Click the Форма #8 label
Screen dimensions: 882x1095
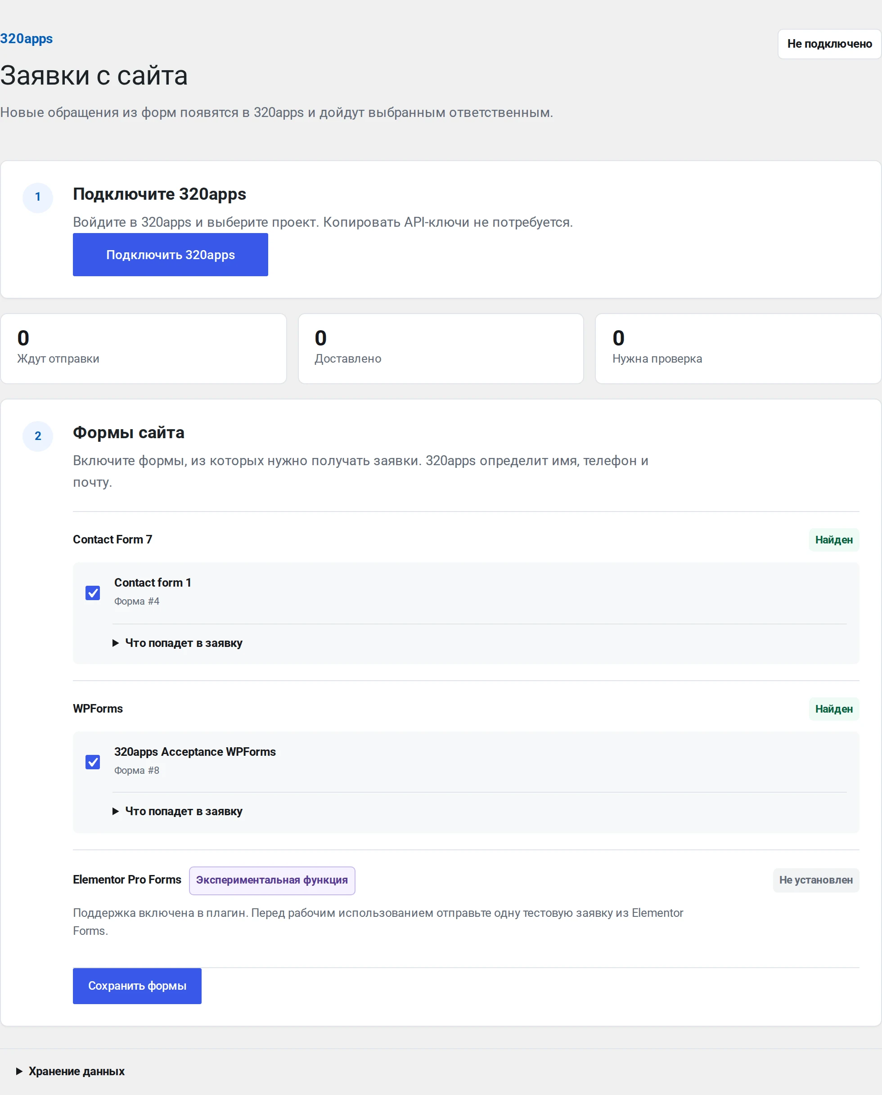(137, 771)
